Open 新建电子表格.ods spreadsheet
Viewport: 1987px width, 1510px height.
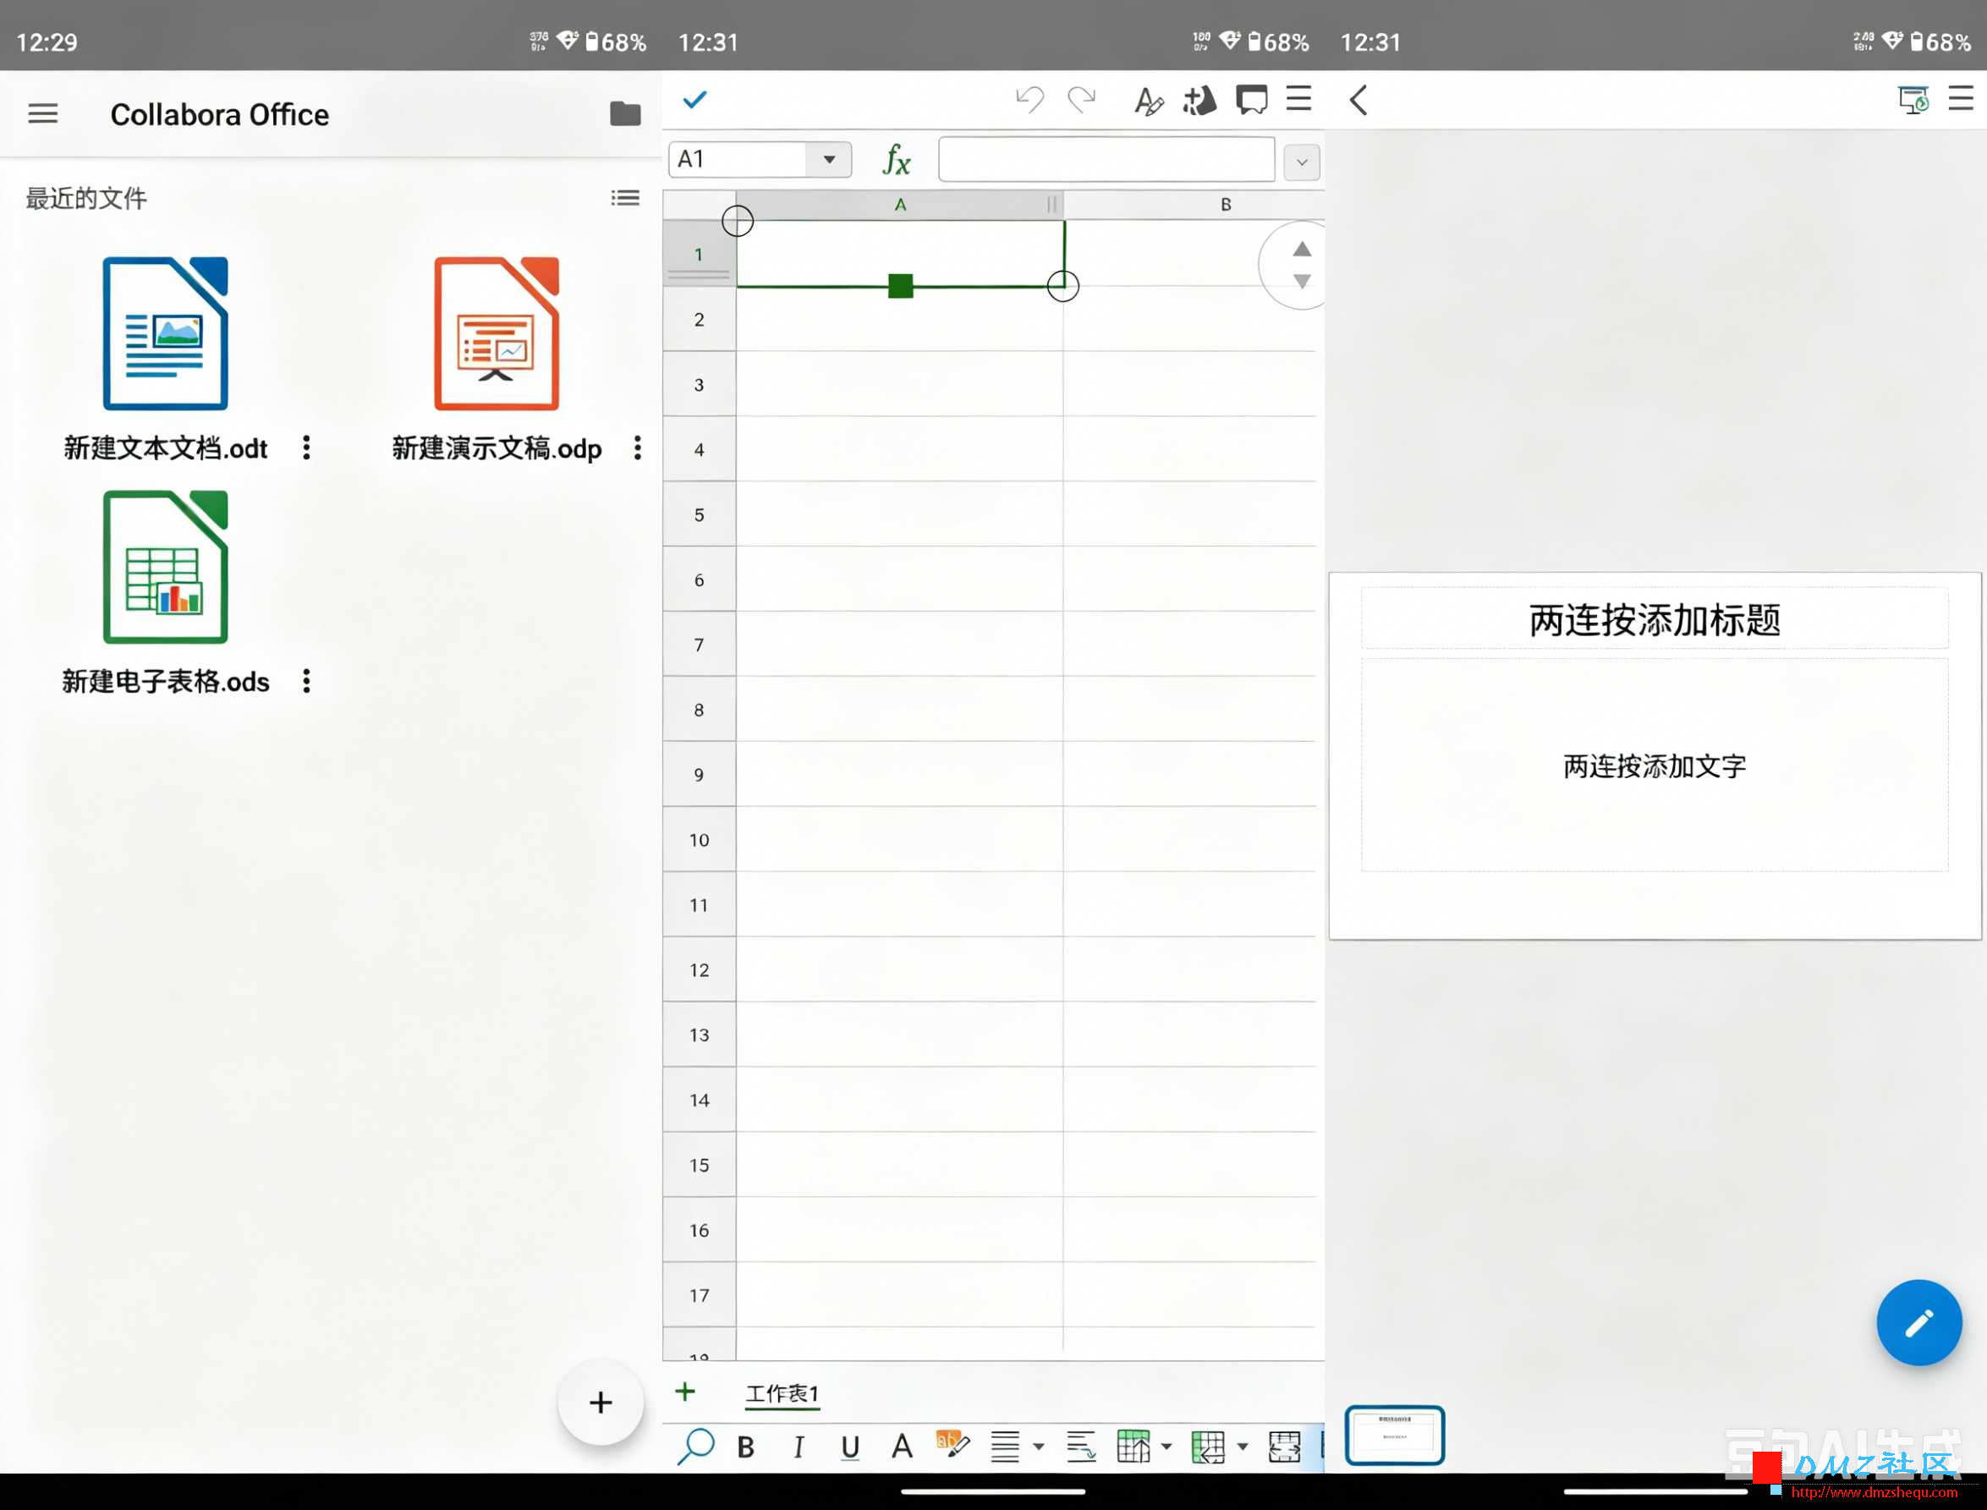(x=165, y=567)
